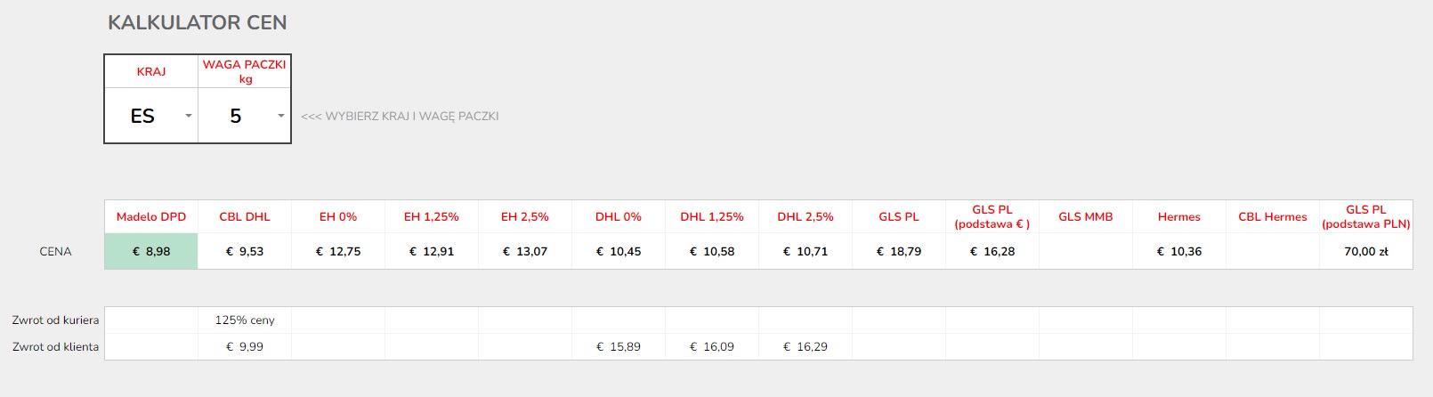Open the WAGA PACZKI weight dropdown arrow

281,116
